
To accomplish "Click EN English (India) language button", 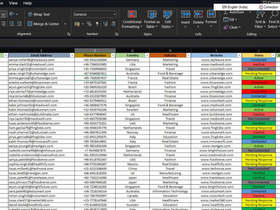I will [235, 7].
